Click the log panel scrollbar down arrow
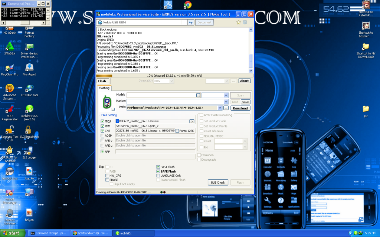This screenshot has width=380, height=237. 251,71
